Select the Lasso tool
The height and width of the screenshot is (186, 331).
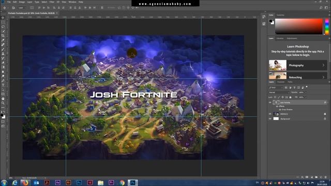pos(3,27)
